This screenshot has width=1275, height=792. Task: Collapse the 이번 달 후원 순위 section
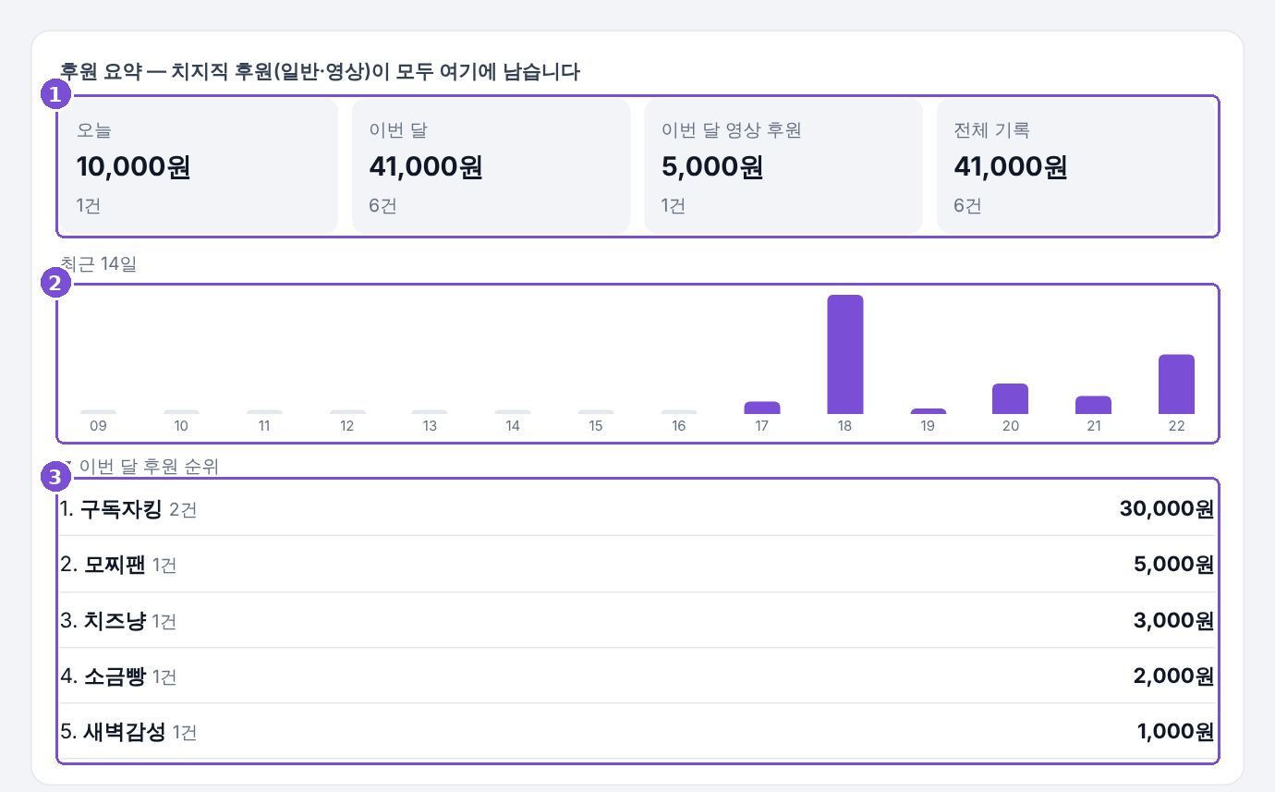[140, 467]
